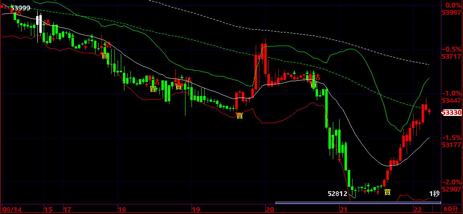Select the 60分 timeframe label
The height and width of the screenshot is (214, 463).
click(451, 209)
